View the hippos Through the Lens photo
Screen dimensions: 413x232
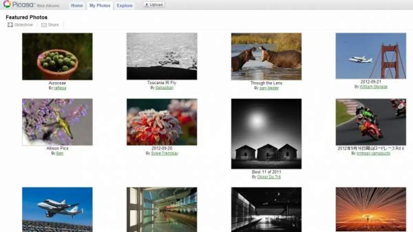(266, 56)
